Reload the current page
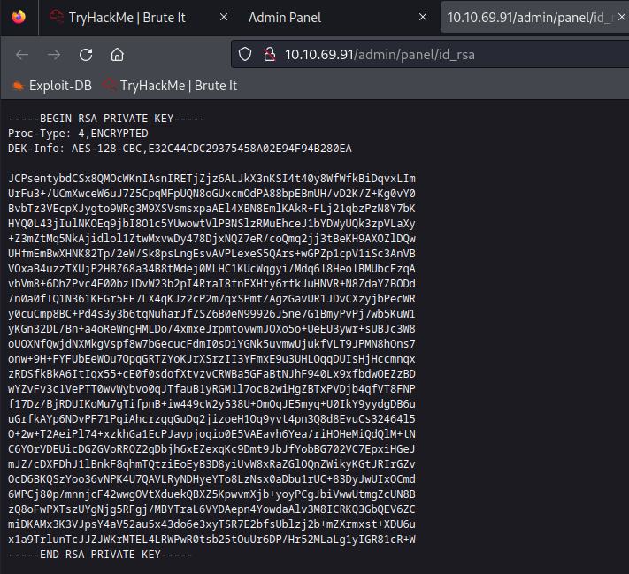This screenshot has height=574, width=629. 85,55
